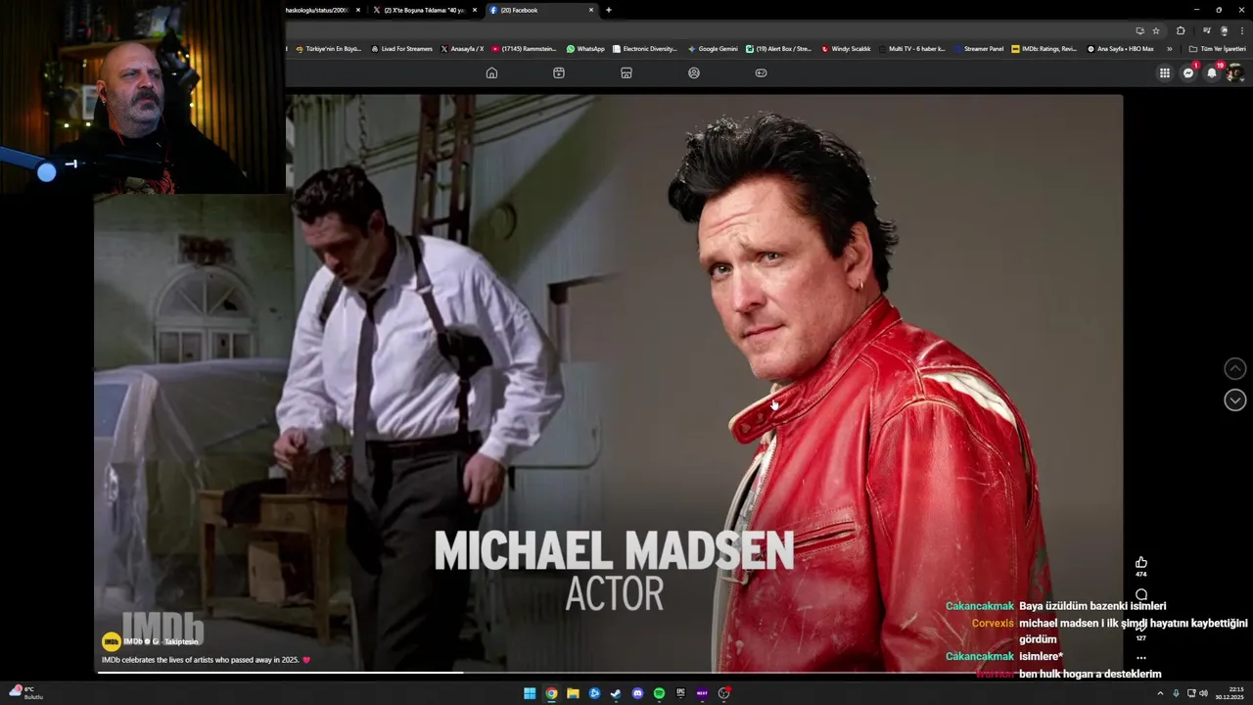Screen dimensions: 1253x705
Task: Open the 'Türkiye'nin En Büyü...' bookmark
Action: pyautogui.click(x=329, y=48)
